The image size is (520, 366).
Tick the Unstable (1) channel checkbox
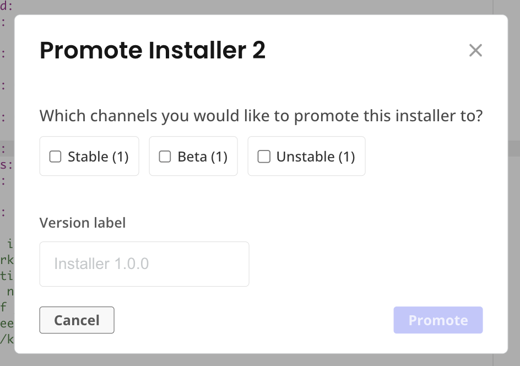[x=263, y=157]
